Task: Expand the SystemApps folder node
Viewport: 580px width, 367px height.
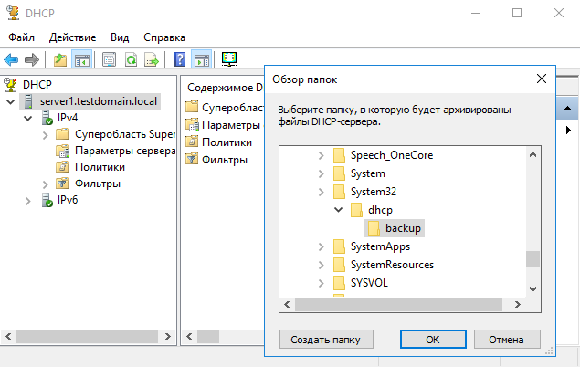Action: point(321,246)
